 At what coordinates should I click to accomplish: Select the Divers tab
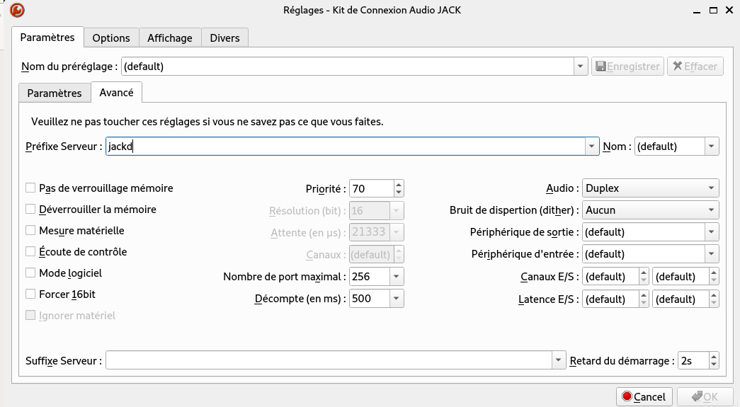(224, 38)
